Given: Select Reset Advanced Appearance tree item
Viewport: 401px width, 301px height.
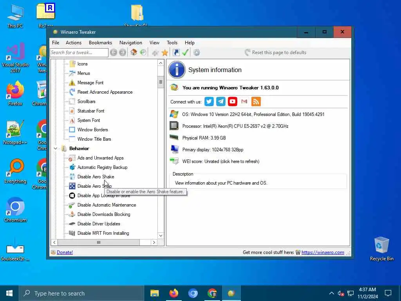Looking at the screenshot, I should click(105, 92).
